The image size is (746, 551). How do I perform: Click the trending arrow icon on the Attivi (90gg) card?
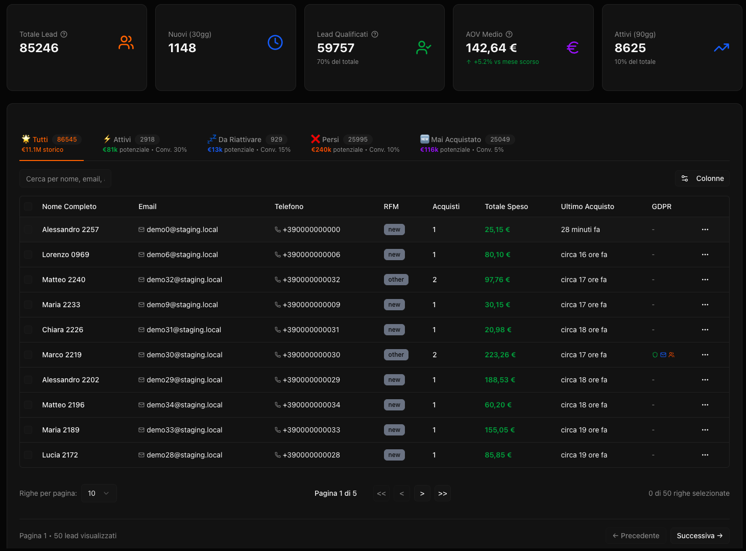[x=721, y=47]
